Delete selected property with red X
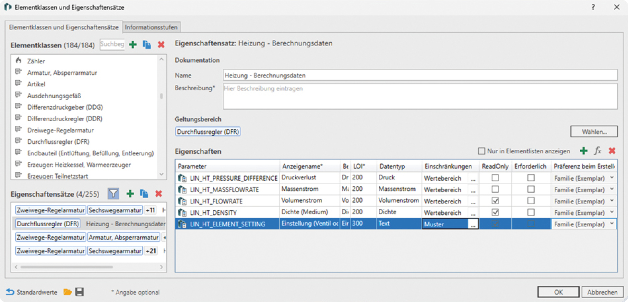628x302 pixels. click(x=612, y=151)
